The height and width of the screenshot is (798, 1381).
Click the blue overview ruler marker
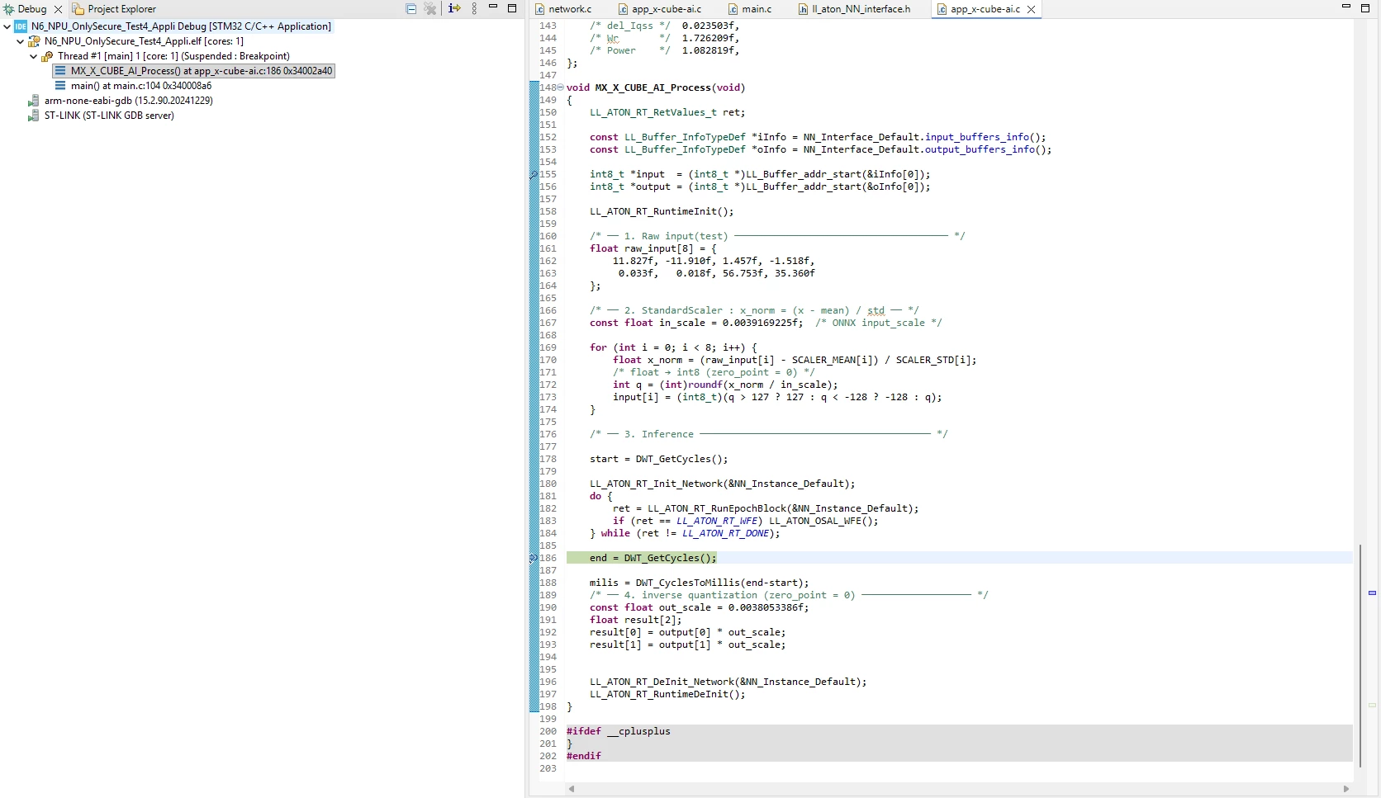(1372, 593)
